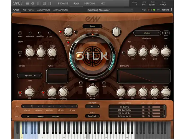Switch to the Browse page
The width and height of the screenshot is (185, 139).
(63, 4)
